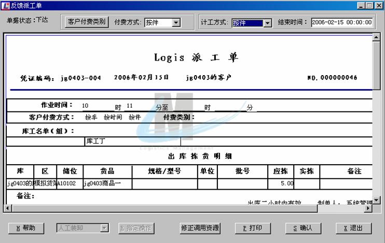The image size is (385, 243).
Task: Select the 库工丁 worker name cell
Action: point(132,141)
